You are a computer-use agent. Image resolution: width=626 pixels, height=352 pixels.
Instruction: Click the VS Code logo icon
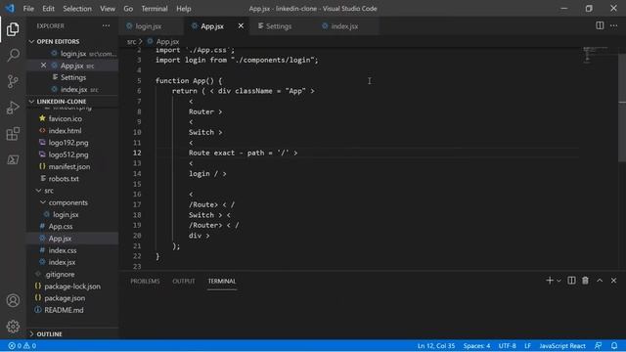pyautogui.click(x=10, y=8)
